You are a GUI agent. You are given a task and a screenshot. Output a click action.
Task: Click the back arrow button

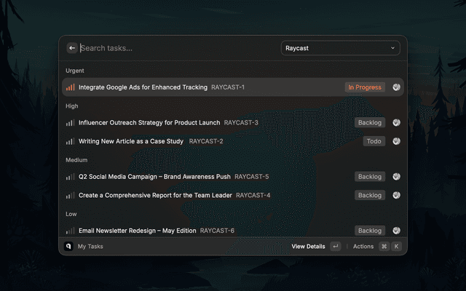click(x=72, y=48)
